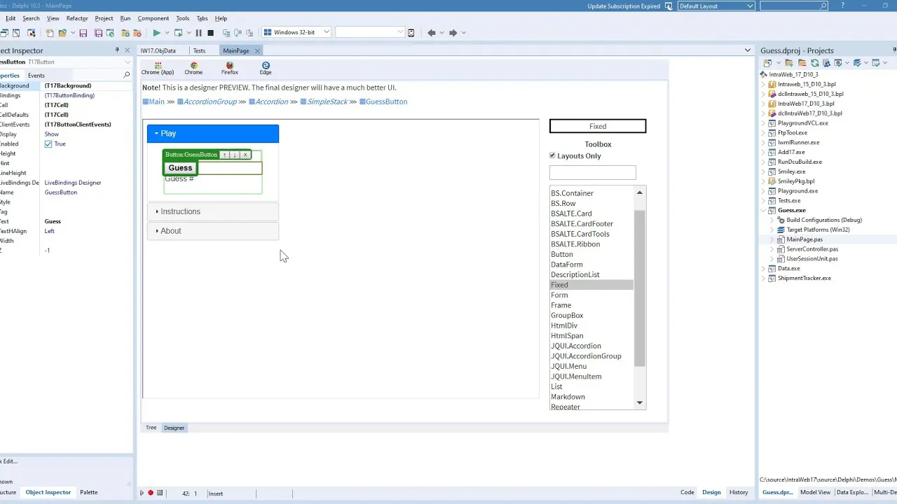The width and height of the screenshot is (897, 504).
Task: Expand the Instructions accordion section
Action: click(x=213, y=211)
